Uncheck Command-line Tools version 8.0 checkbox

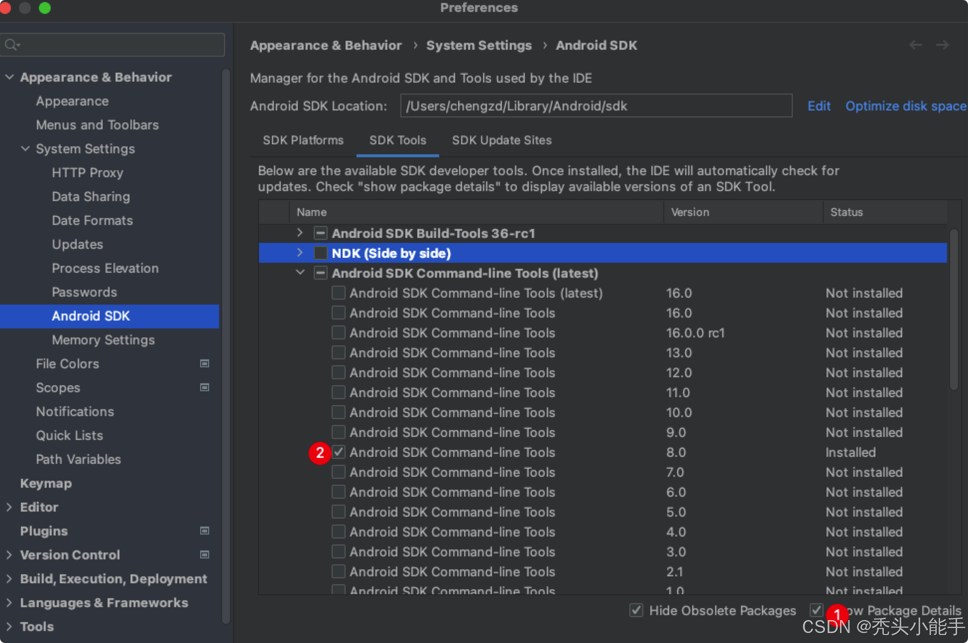pyautogui.click(x=339, y=452)
